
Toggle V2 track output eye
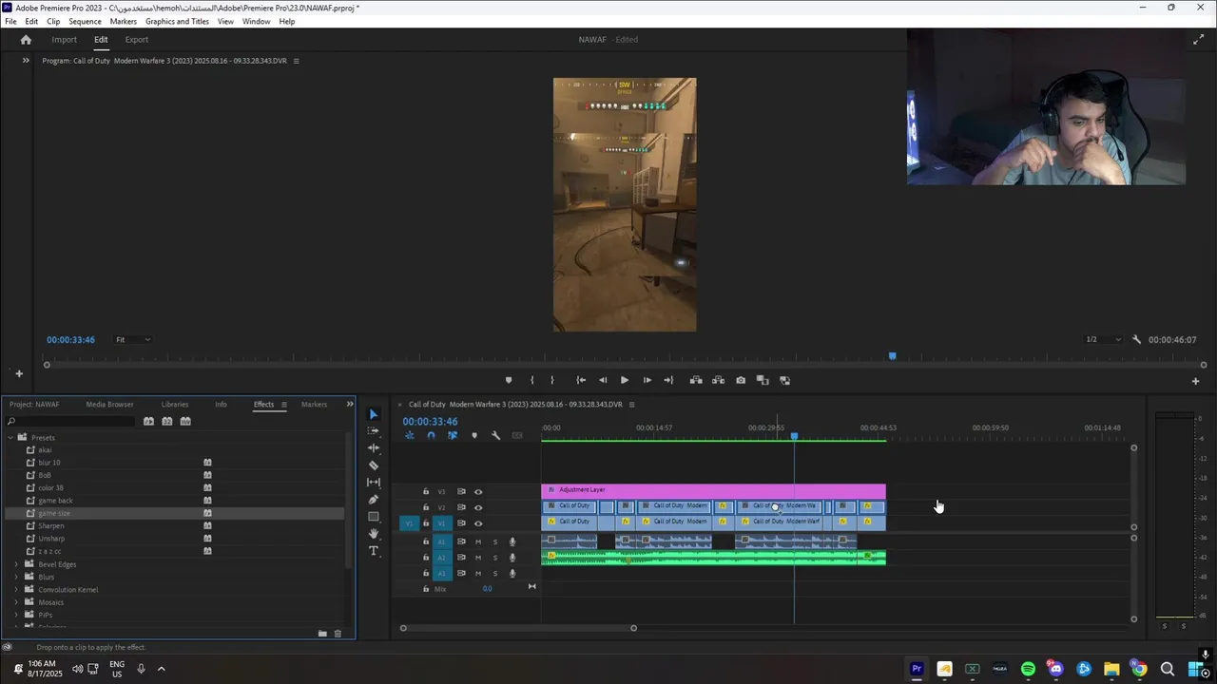pyautogui.click(x=478, y=507)
